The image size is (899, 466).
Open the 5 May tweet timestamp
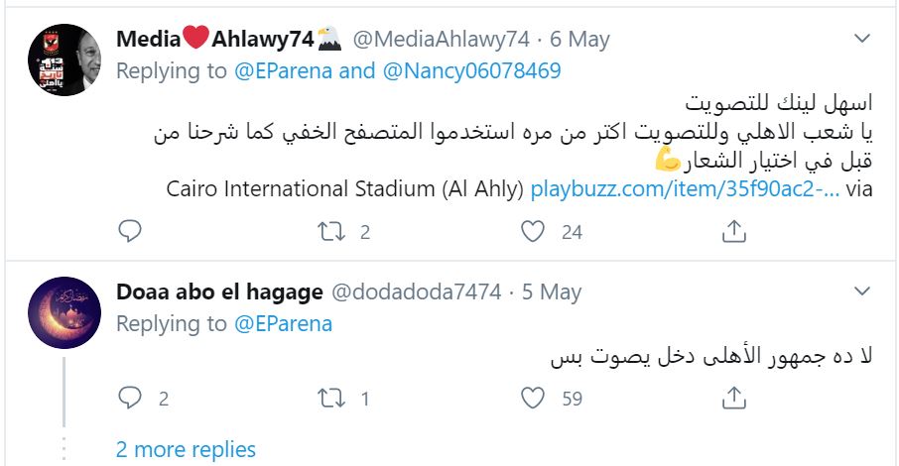[x=552, y=292]
